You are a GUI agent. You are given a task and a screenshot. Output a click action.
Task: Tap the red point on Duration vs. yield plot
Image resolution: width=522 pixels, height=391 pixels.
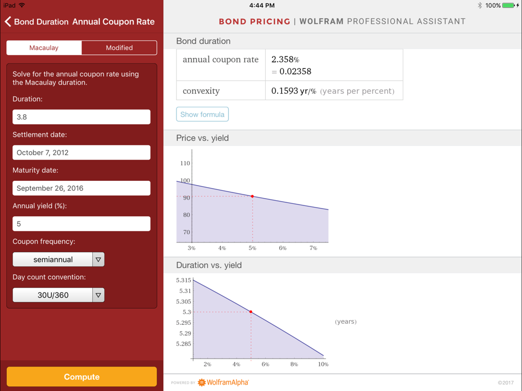click(251, 312)
